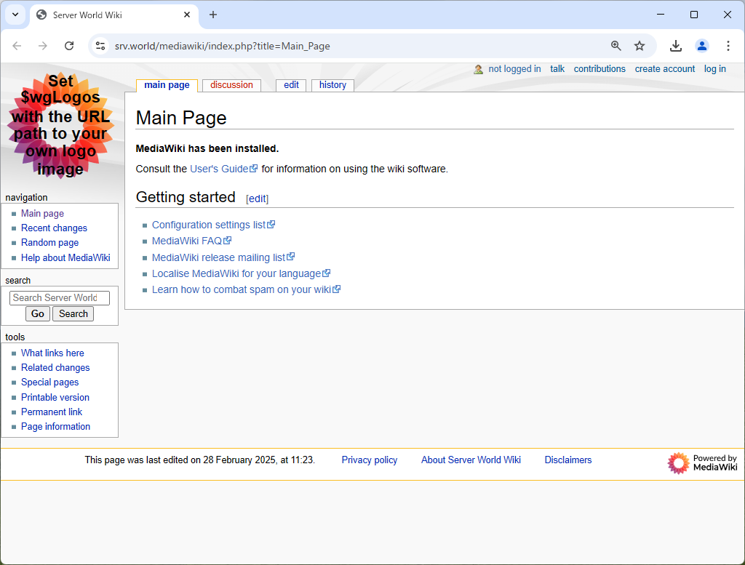Open the Privacy policy footer link
The width and height of the screenshot is (745, 565).
[369, 460]
